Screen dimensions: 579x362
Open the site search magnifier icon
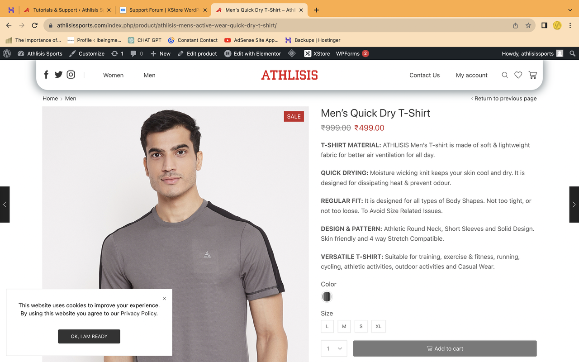505,75
